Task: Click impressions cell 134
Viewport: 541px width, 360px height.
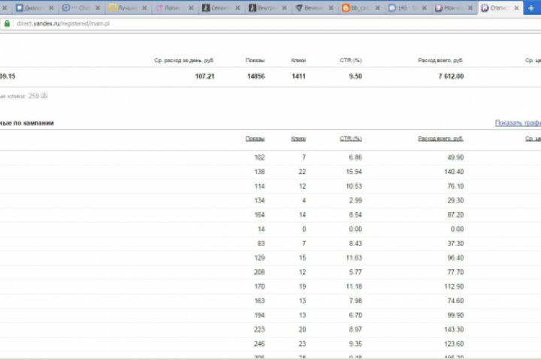Action: pos(259,200)
